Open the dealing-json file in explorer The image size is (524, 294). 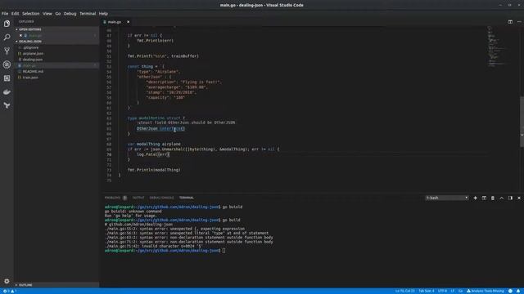tap(56, 60)
